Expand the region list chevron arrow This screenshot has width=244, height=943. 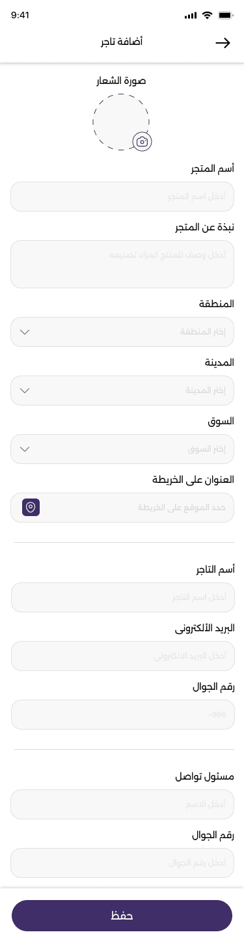(25, 332)
